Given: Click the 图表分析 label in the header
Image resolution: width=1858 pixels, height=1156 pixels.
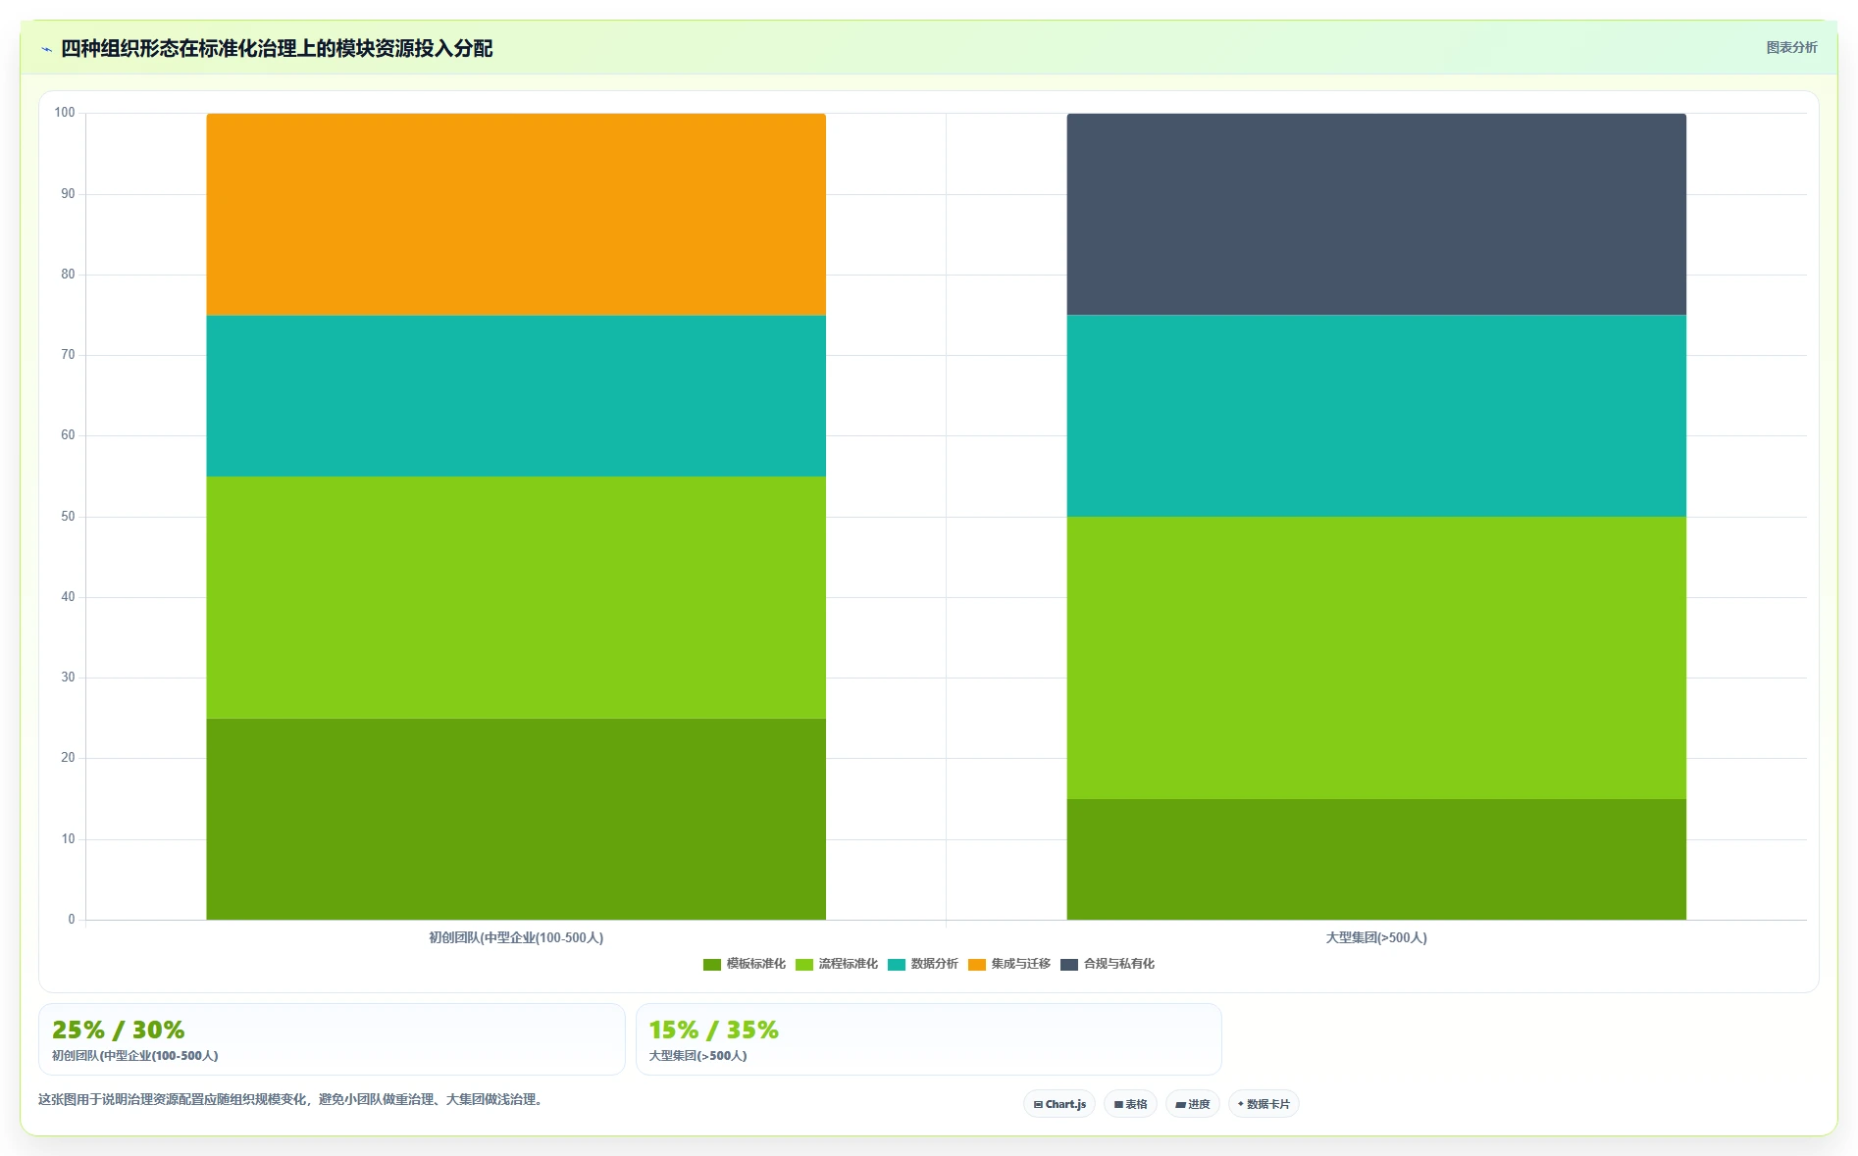Looking at the screenshot, I should pyautogui.click(x=1791, y=47).
